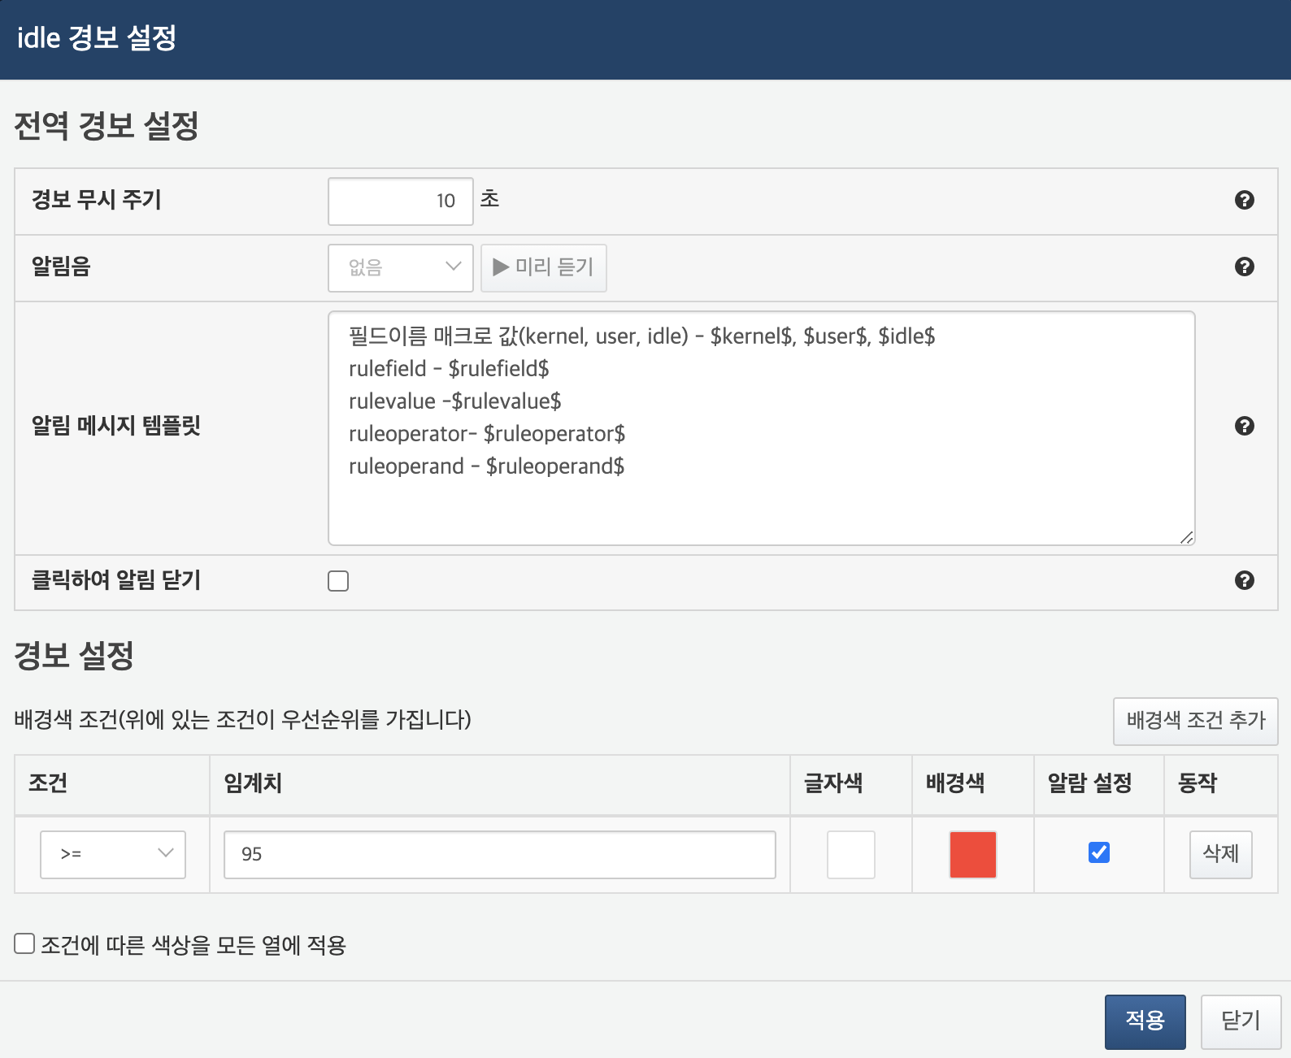The image size is (1291, 1058).
Task: Click the textarea resize grip corner
Action: (1187, 537)
